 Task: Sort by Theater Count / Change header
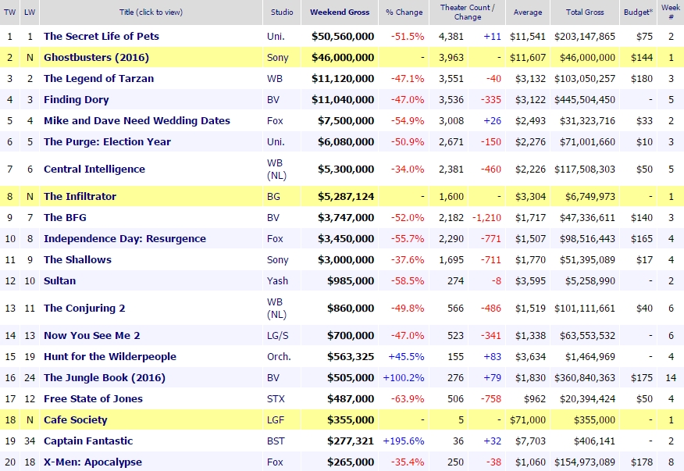[467, 12]
